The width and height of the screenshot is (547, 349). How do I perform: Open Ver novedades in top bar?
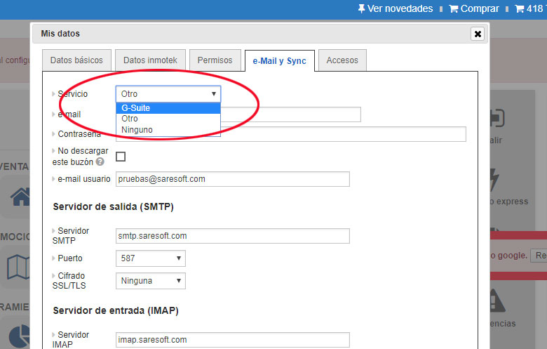(400, 8)
